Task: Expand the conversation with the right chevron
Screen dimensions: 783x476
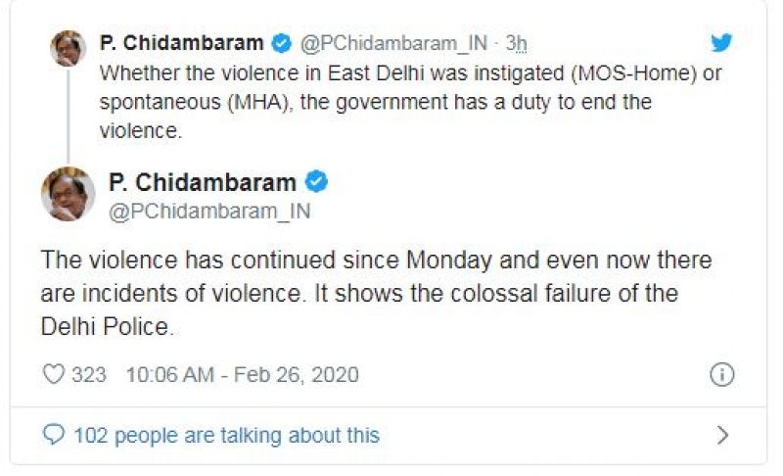Action: 722,435
